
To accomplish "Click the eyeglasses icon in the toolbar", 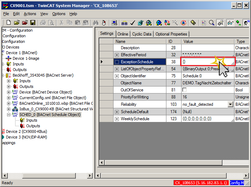I will [x=230, y=23].
